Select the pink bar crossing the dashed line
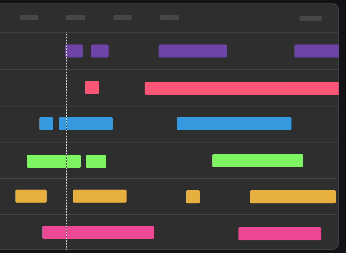Image resolution: width=346 pixels, height=253 pixels. (x=98, y=232)
